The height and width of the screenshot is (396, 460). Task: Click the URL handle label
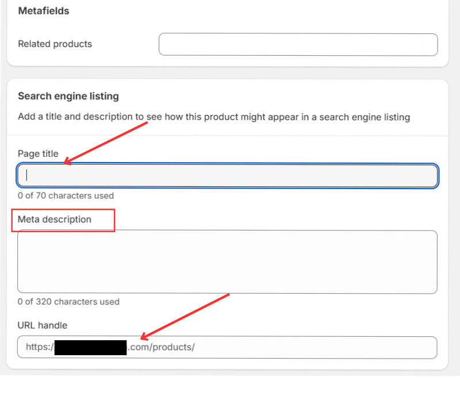pyautogui.click(x=43, y=325)
